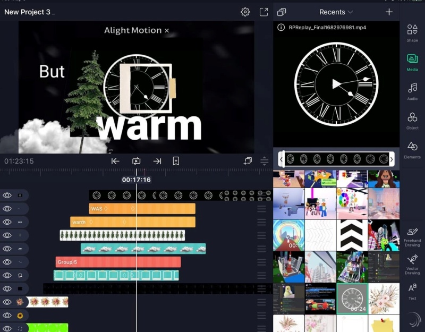Hide the warm text layer
The width and height of the screenshot is (425, 332).
click(7, 222)
